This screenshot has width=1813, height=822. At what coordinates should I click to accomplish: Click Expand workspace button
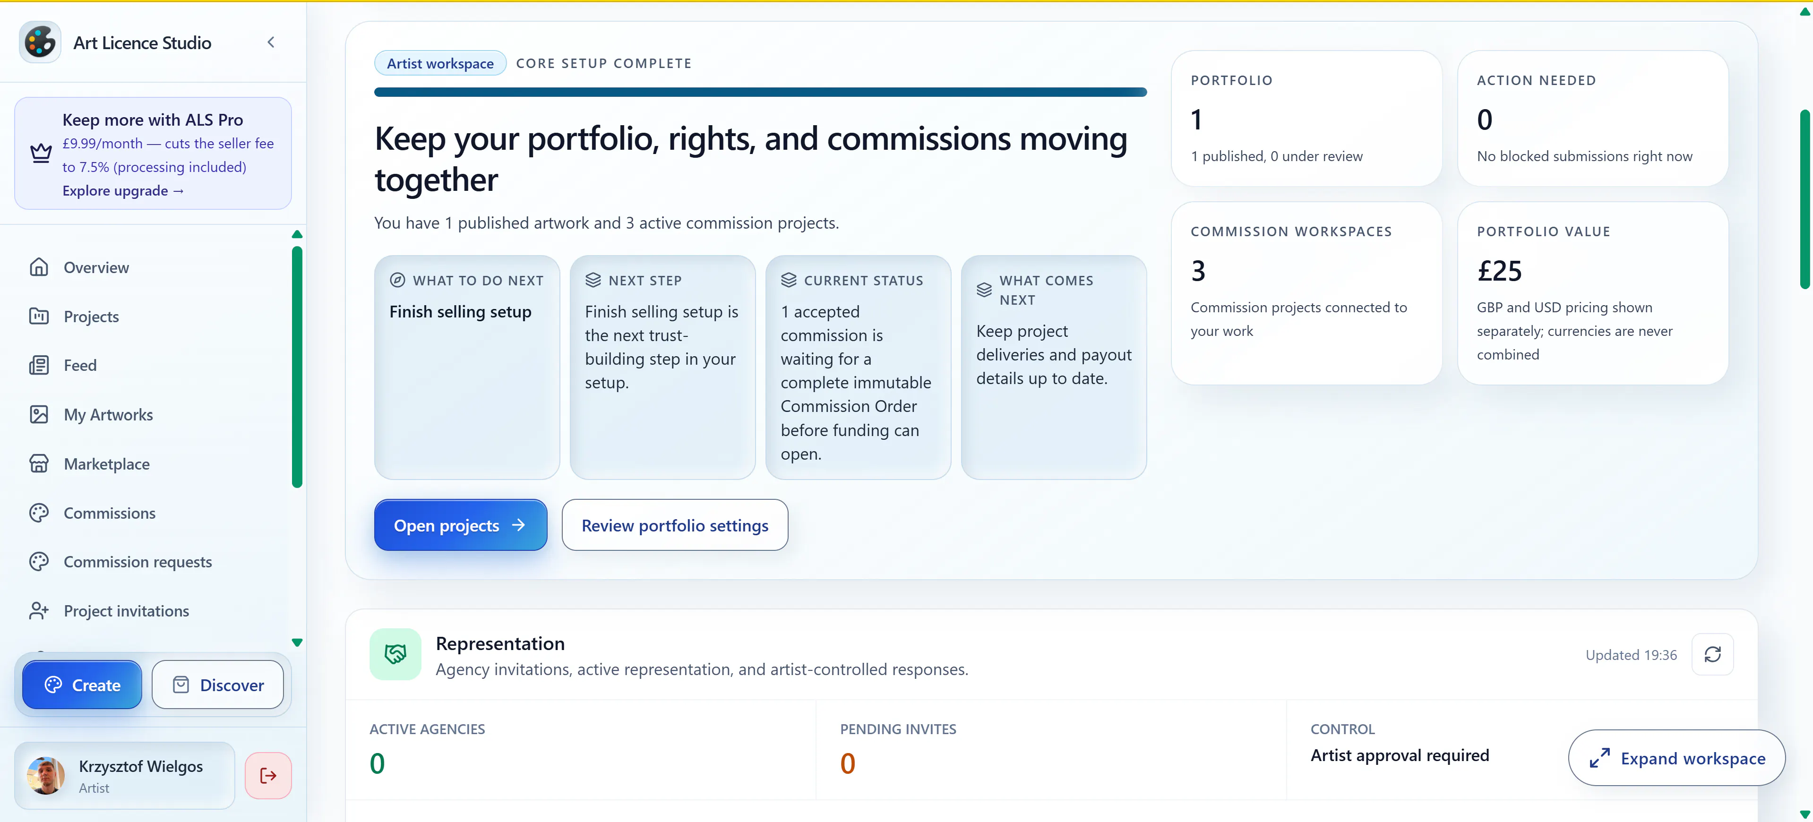[x=1676, y=758]
